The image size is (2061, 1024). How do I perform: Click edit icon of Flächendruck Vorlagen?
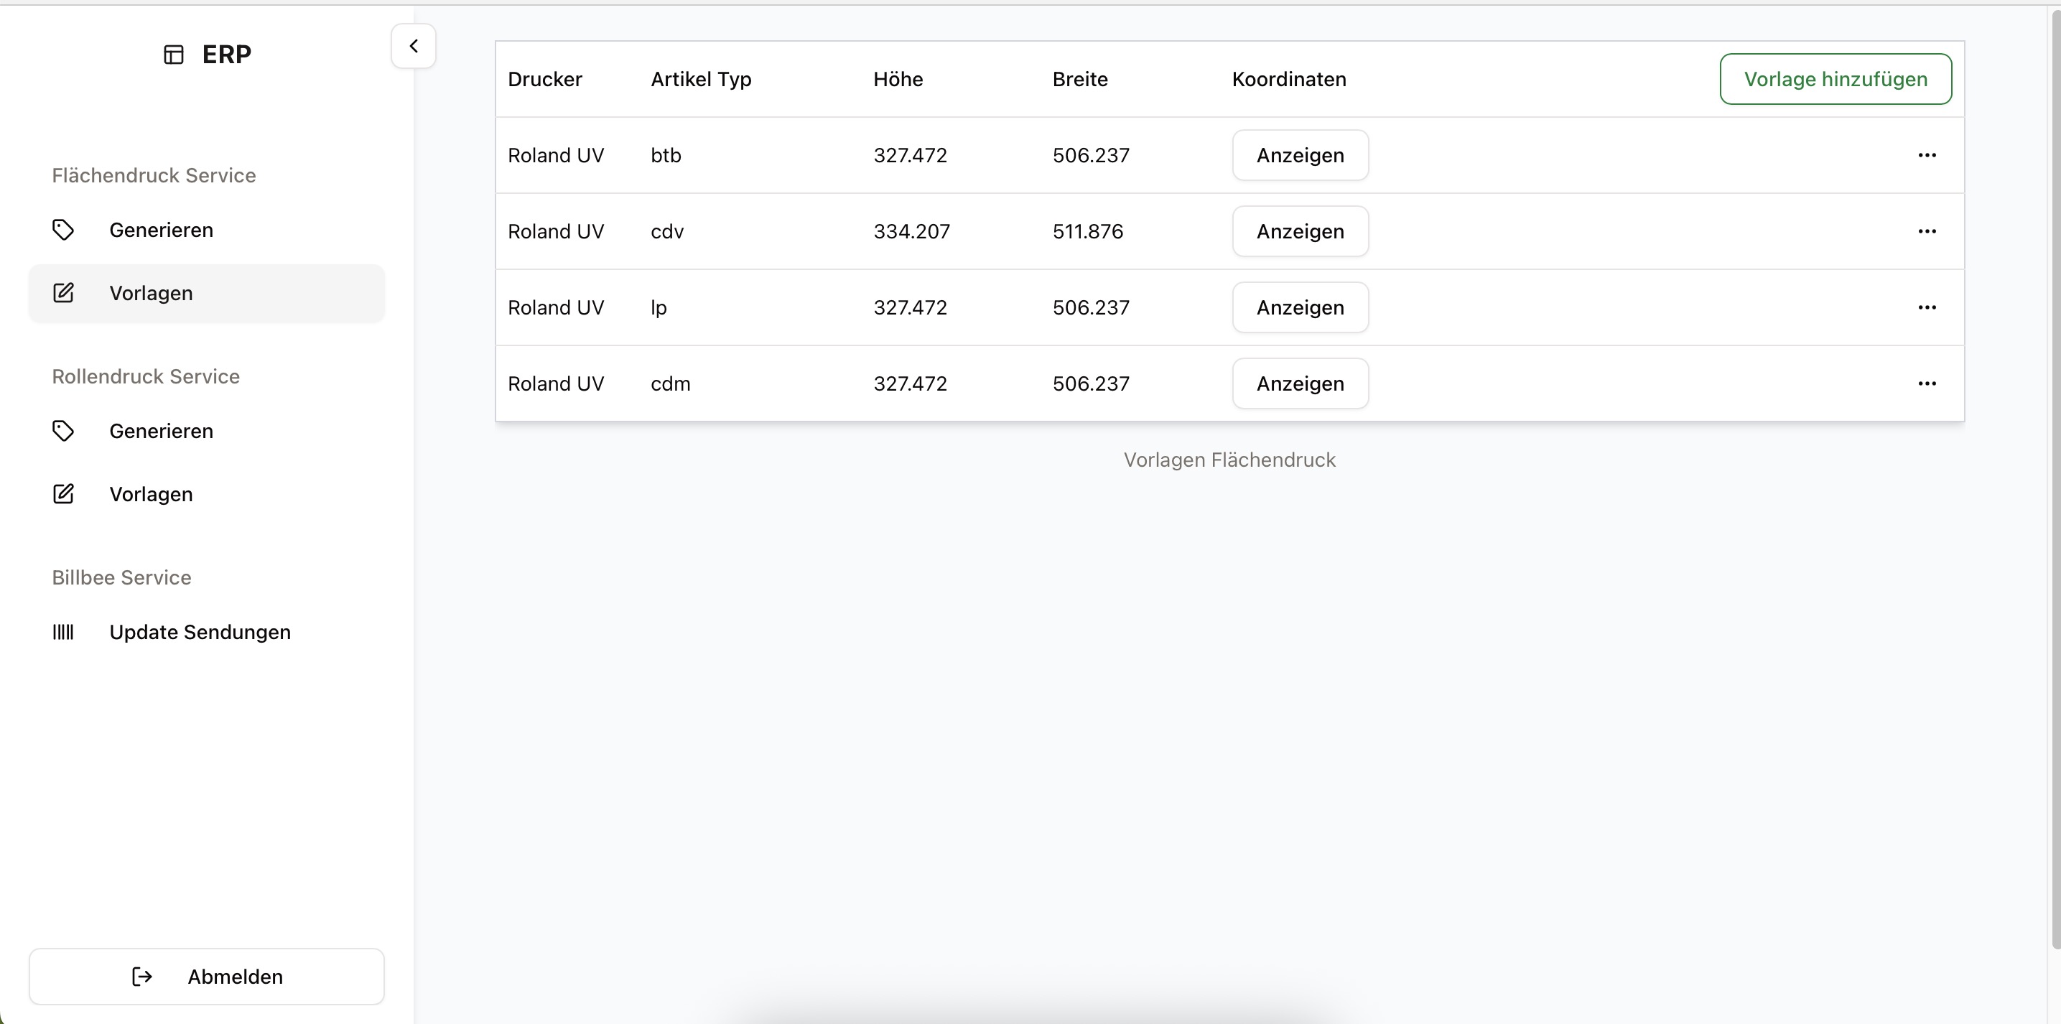[x=63, y=294]
